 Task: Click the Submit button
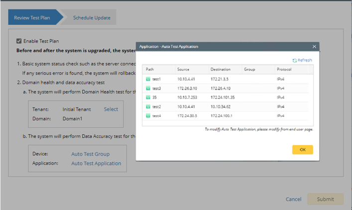pyautogui.click(x=325, y=199)
